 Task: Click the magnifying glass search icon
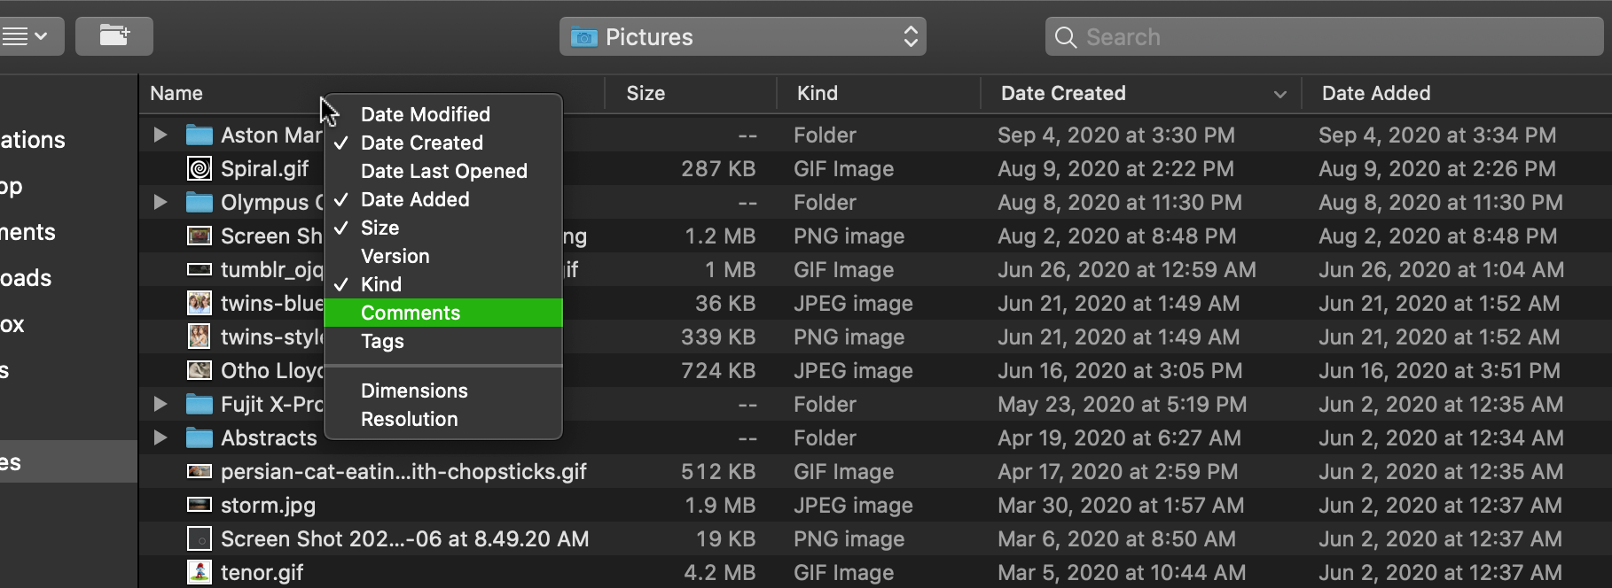click(x=1066, y=37)
